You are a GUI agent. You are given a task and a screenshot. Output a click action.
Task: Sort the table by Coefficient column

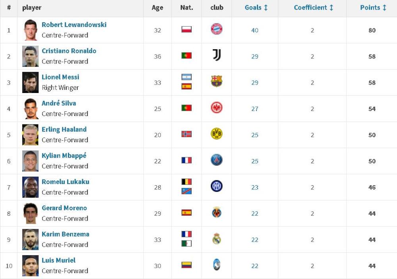pyautogui.click(x=314, y=8)
